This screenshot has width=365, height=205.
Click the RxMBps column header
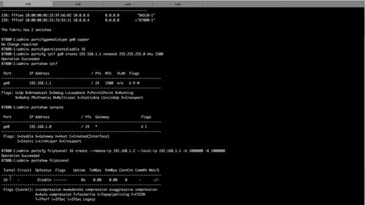(x=111, y=170)
